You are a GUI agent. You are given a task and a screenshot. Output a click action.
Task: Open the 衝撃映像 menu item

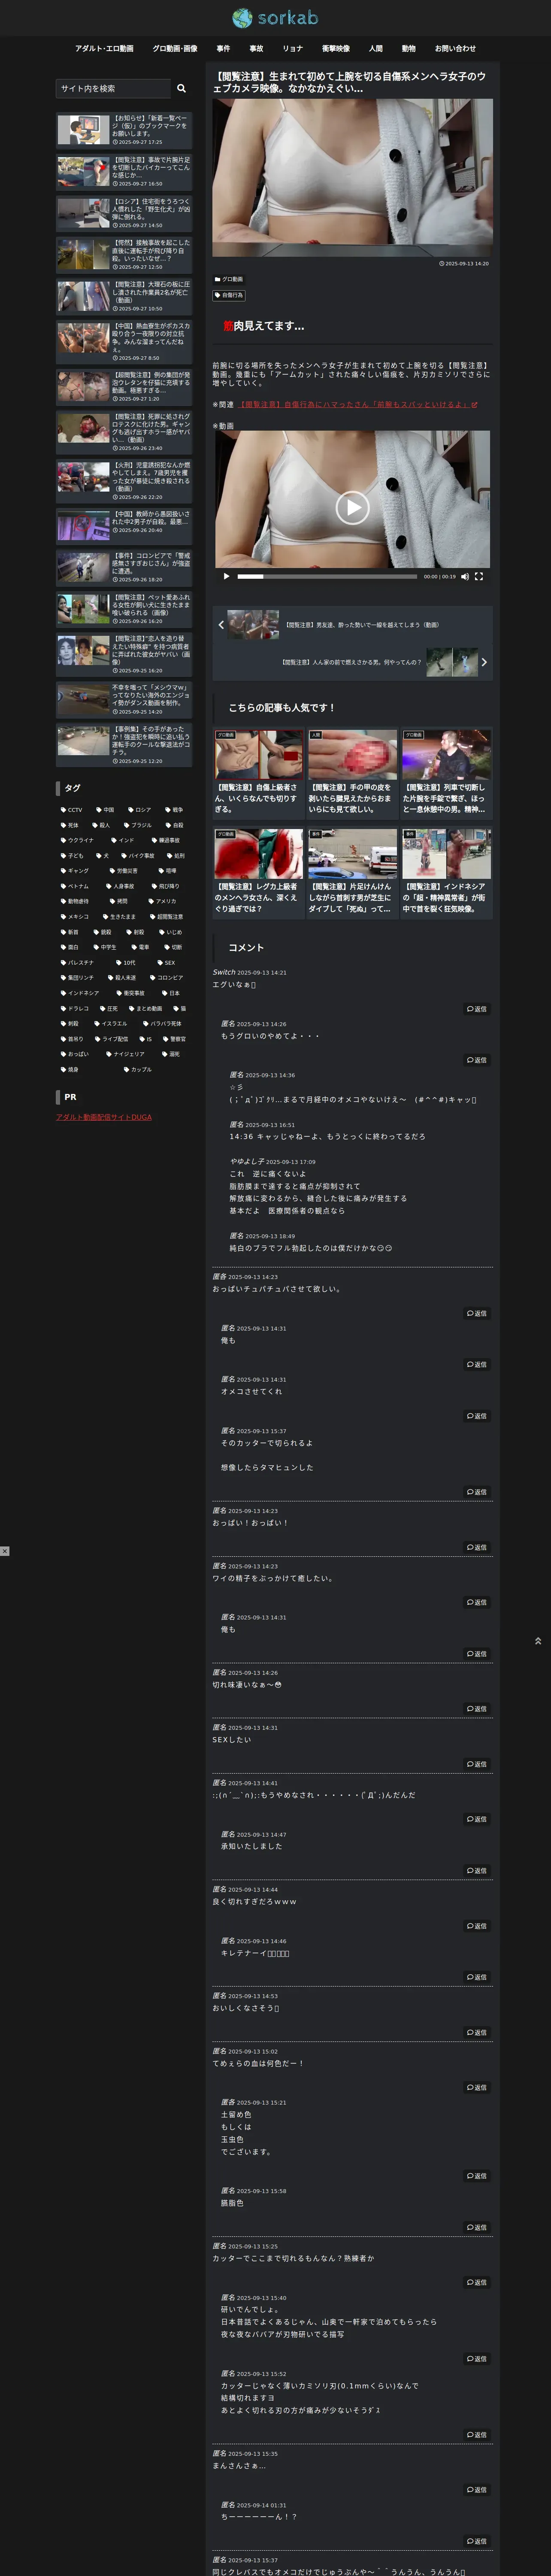(336, 48)
